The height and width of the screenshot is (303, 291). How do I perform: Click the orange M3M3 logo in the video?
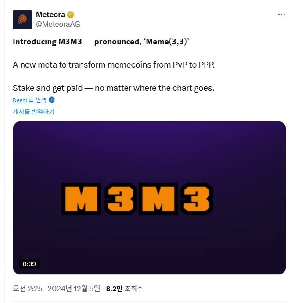137,199
